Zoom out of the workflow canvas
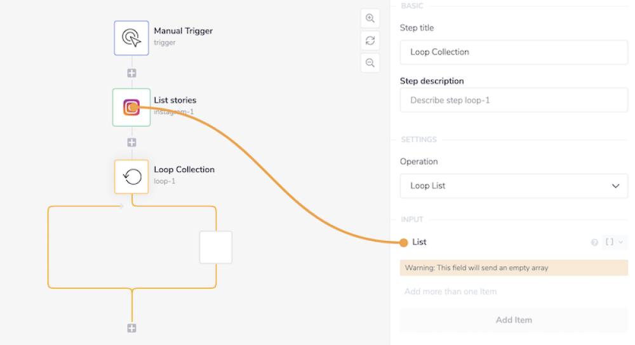The image size is (635, 345). click(x=370, y=63)
